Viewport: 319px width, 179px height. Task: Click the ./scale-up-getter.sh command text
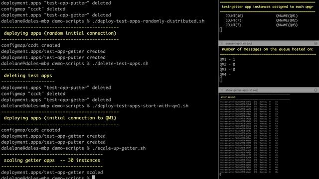[119, 148]
